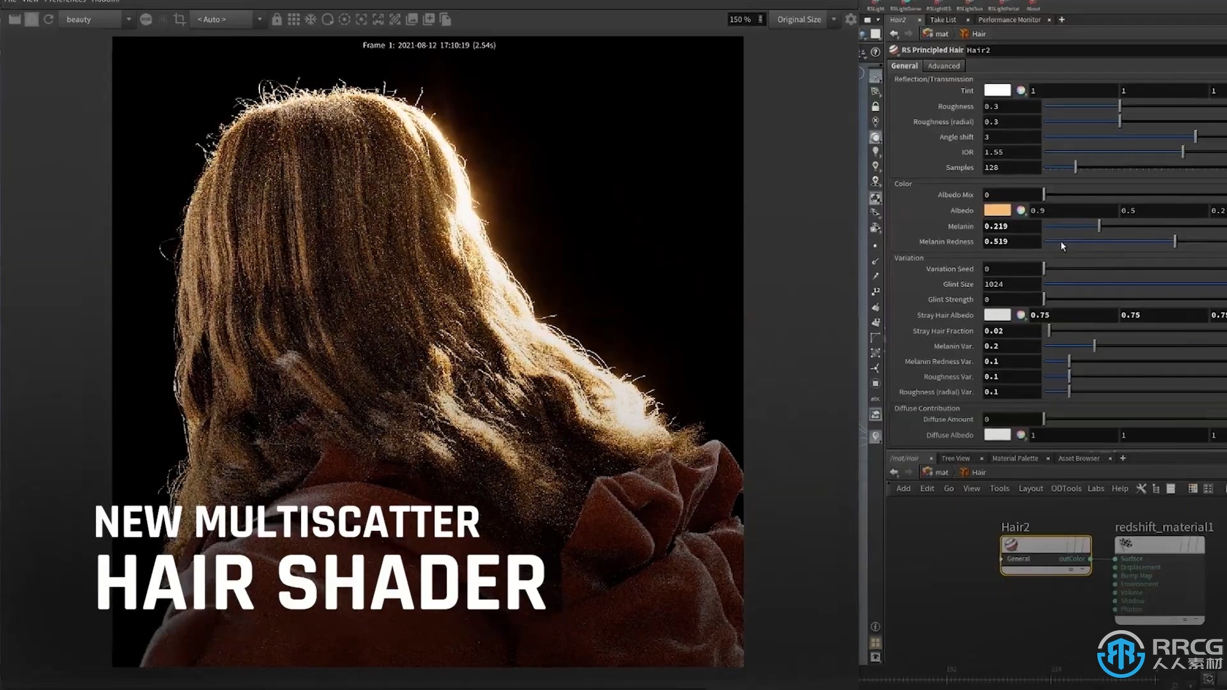Image resolution: width=1227 pixels, height=690 pixels.
Task: Switch to the Advanced tab in Hair shader
Action: point(944,66)
